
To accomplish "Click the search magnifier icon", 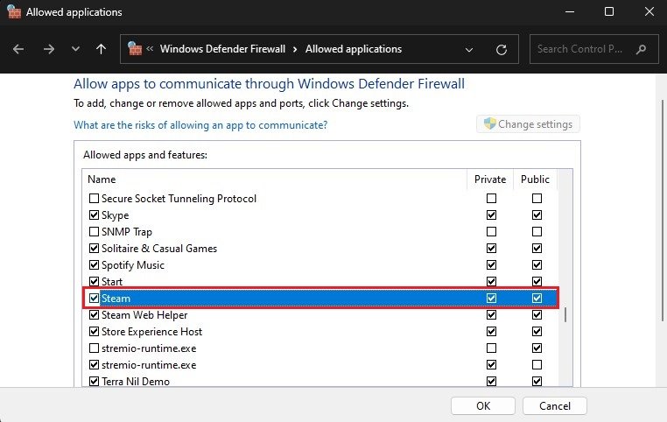I will (642, 49).
